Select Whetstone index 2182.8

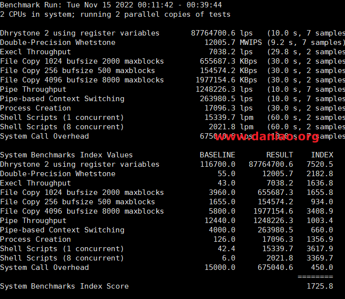pos(320,174)
